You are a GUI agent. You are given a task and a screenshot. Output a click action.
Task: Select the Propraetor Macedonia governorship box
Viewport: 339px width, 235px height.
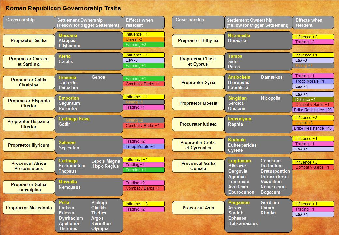[x=29, y=208]
